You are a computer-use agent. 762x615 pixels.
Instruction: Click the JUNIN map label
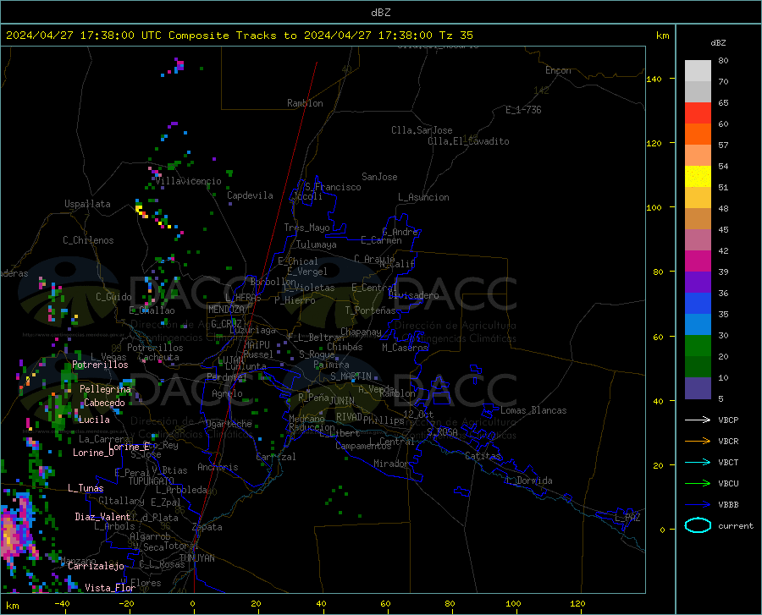tap(342, 401)
